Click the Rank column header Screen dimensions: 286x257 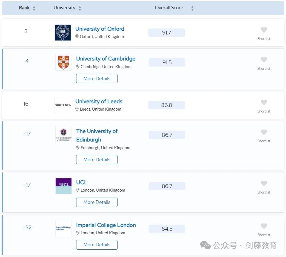point(24,8)
